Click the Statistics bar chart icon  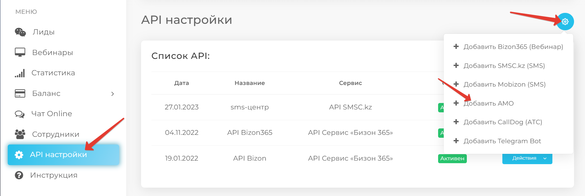20,73
